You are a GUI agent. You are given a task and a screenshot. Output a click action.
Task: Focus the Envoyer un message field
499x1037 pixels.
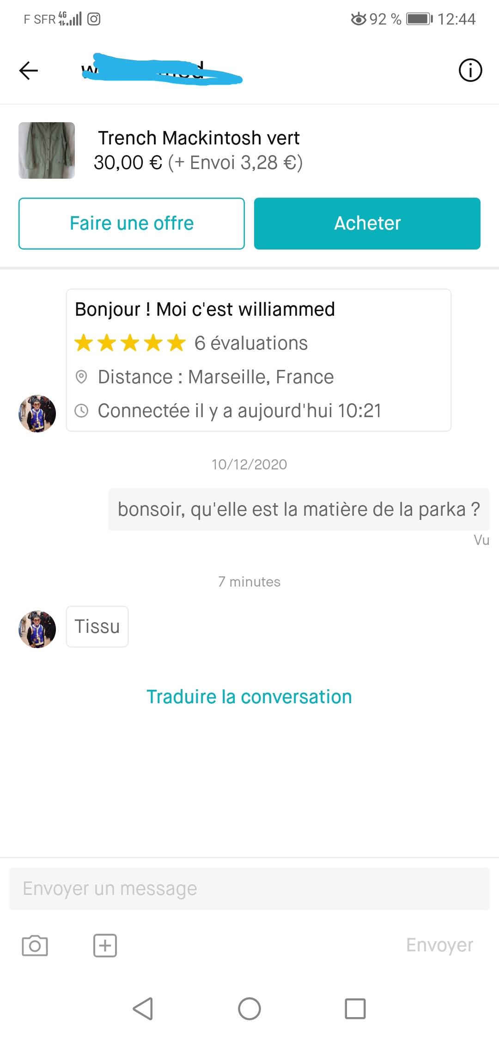[x=249, y=888]
